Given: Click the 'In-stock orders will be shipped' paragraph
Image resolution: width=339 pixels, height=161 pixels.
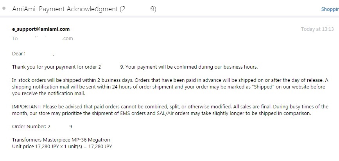Looking at the screenshot, I should coord(170,87).
